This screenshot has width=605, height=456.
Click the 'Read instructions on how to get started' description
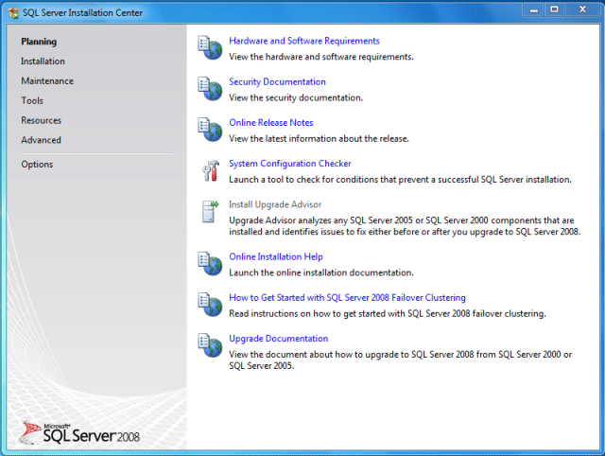coord(388,313)
